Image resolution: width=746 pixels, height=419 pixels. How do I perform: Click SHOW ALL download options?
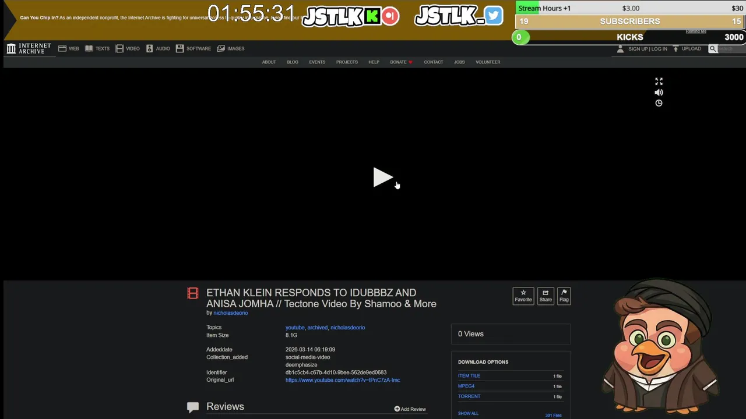(468, 413)
